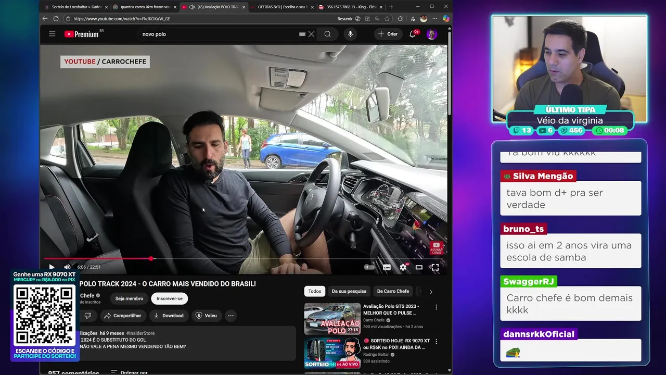Open the media control icon in toolbar

pyautogui.click(x=412, y=19)
